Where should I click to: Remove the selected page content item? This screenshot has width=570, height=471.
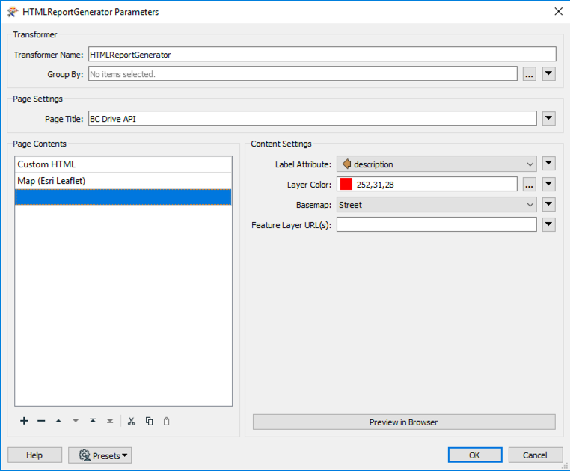[41, 421]
